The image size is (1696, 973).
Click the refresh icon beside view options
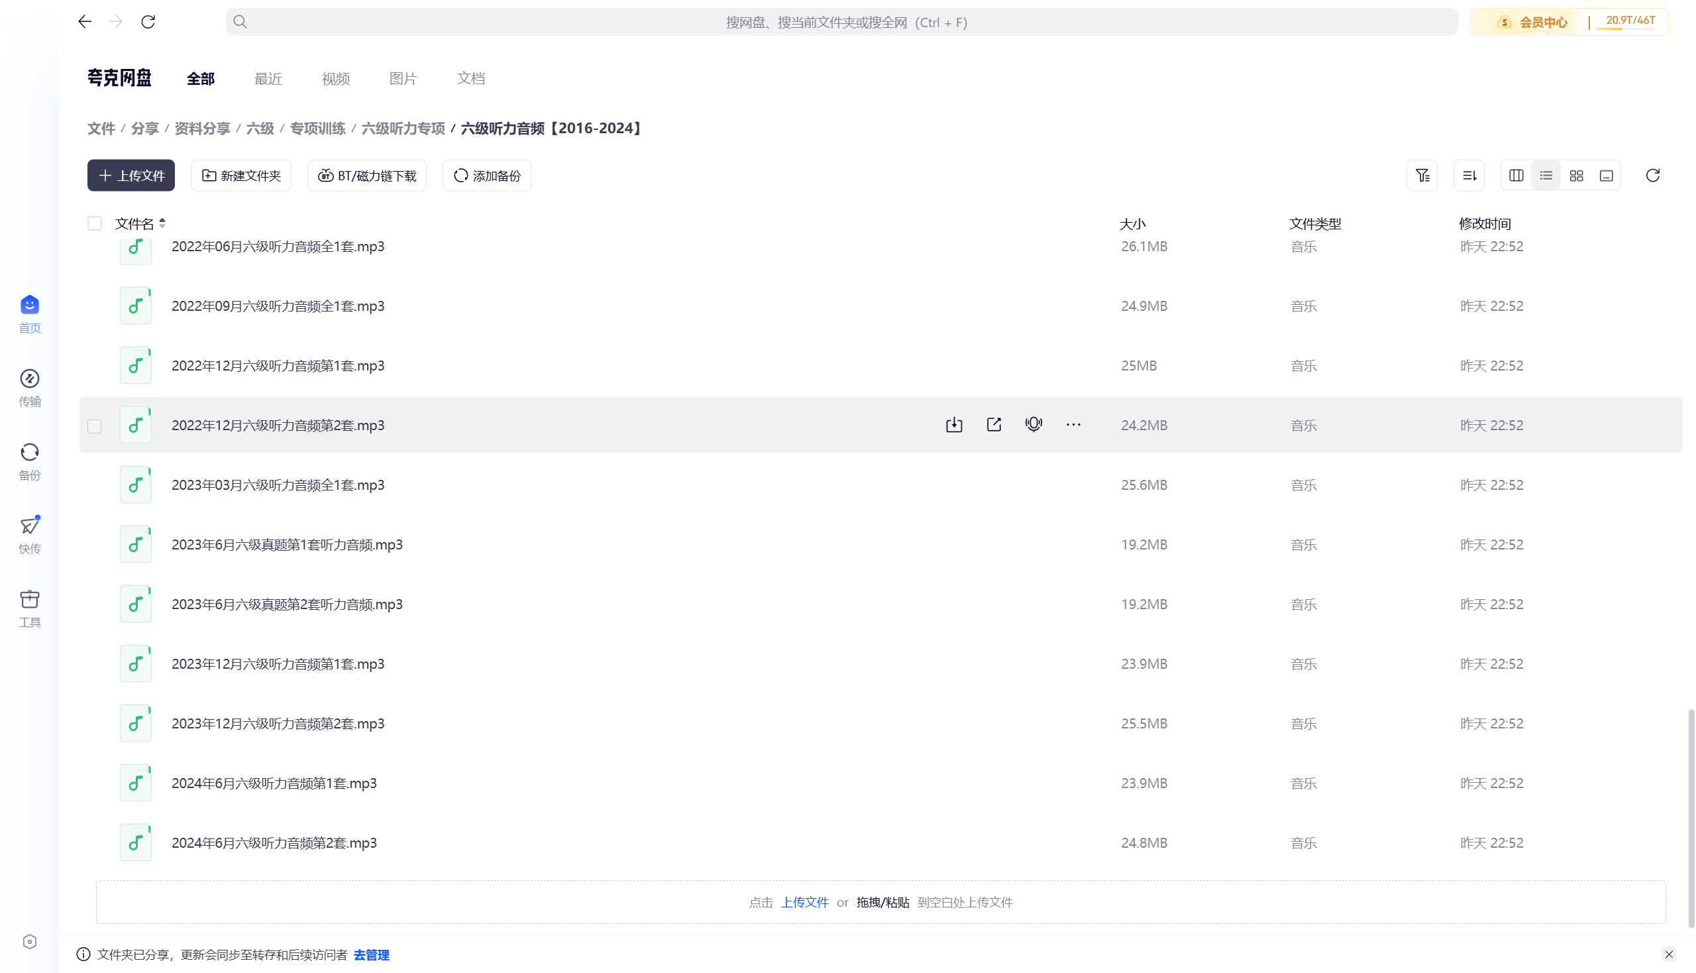(1652, 176)
